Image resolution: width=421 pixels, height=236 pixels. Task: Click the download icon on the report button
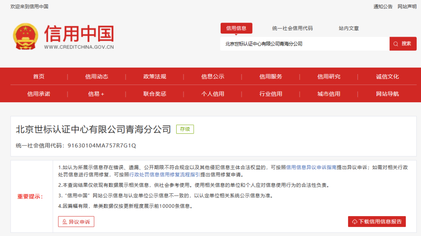coord(355,221)
